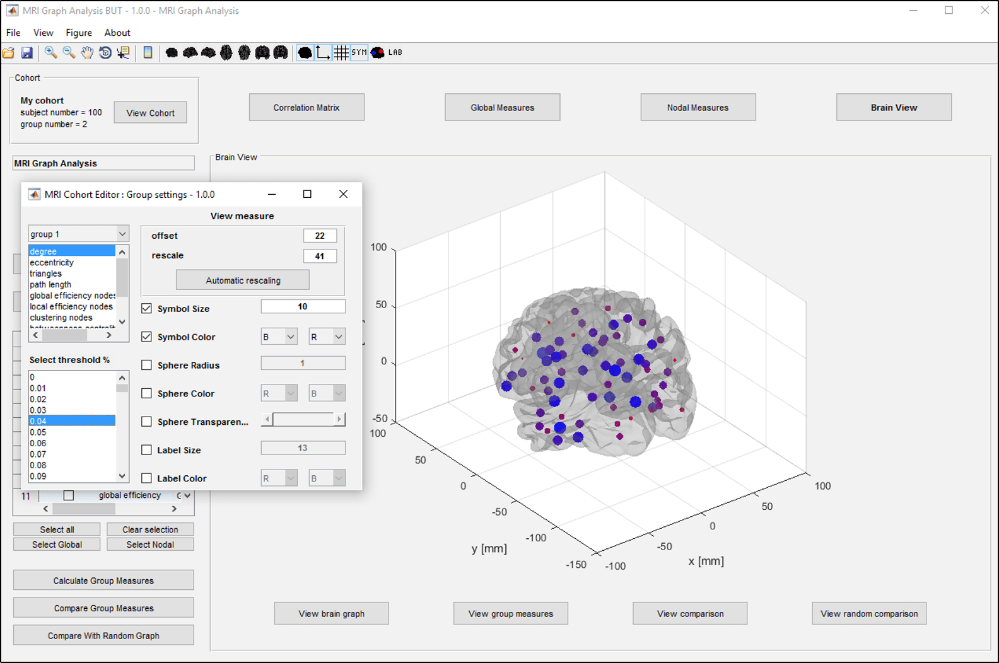Click the rescale input field
This screenshot has width=999, height=663.
[320, 257]
